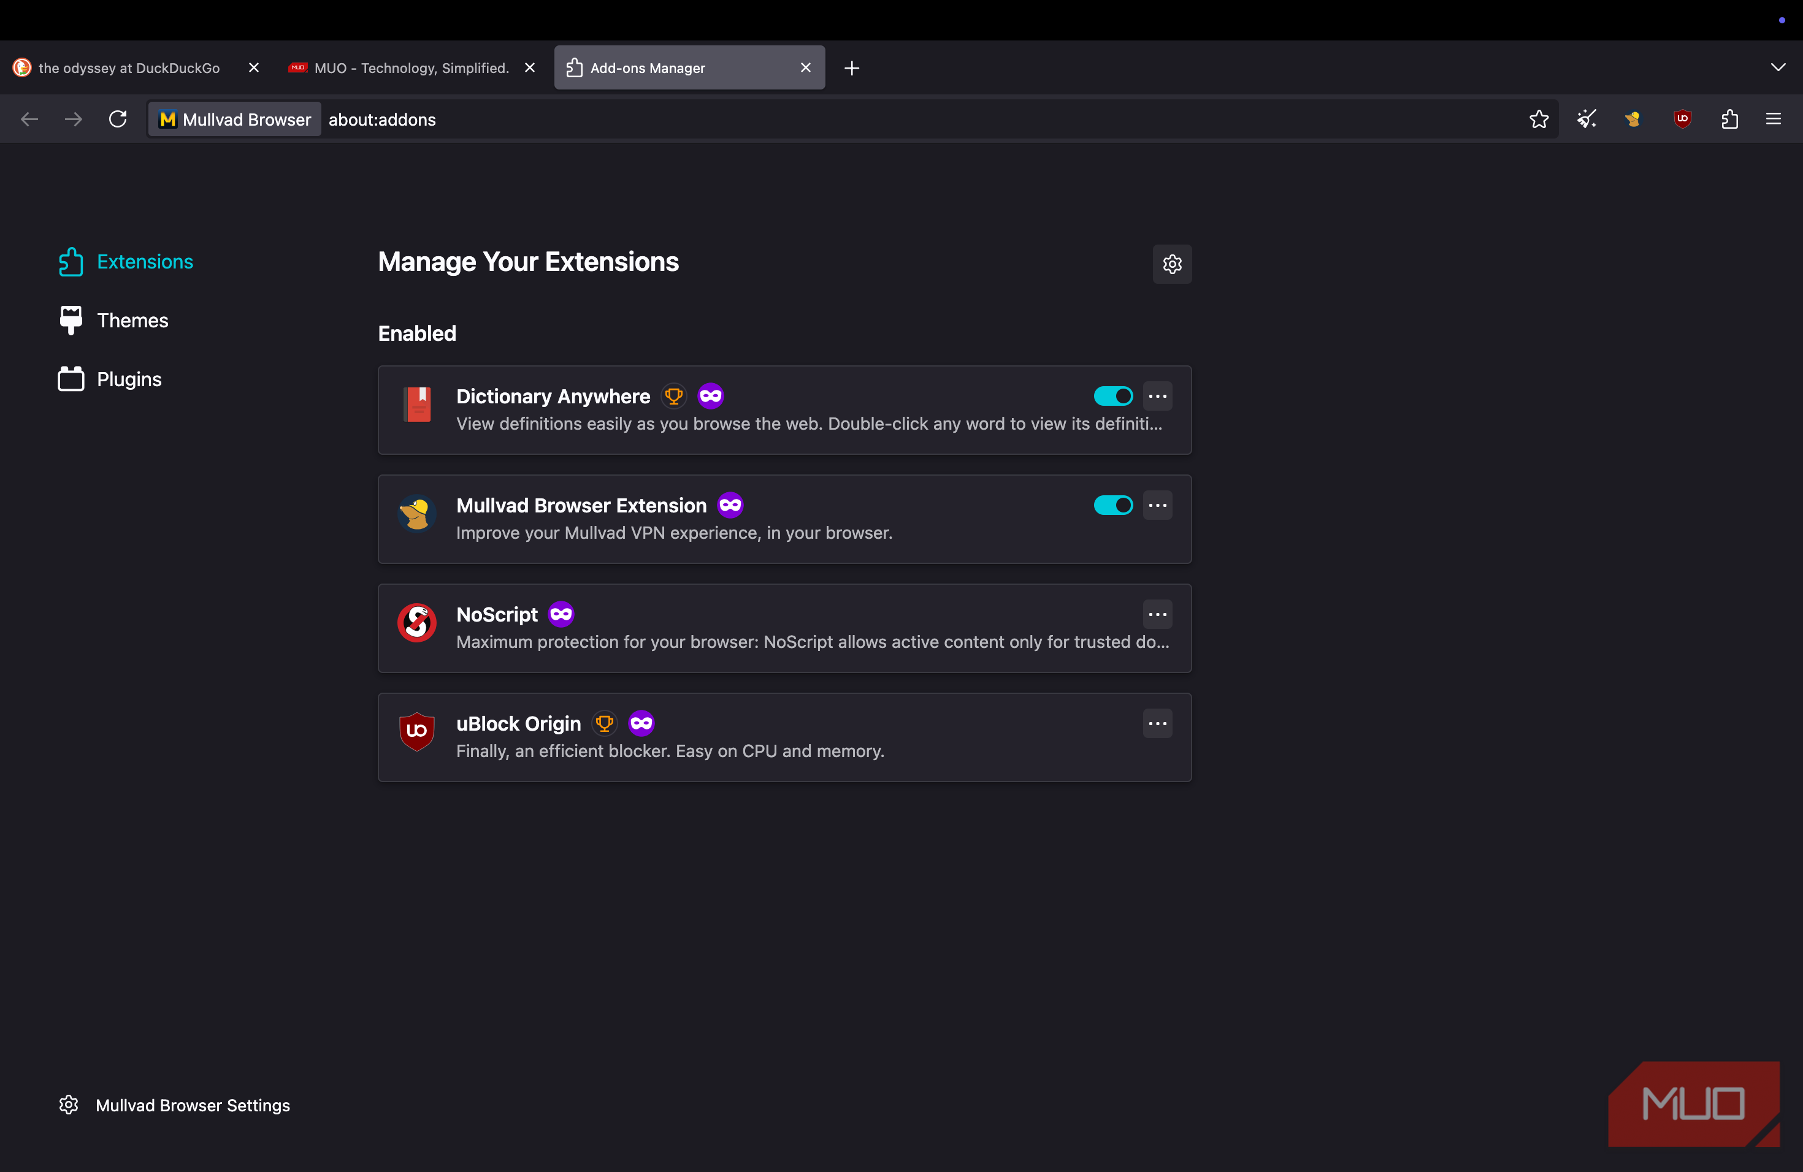Click the New Identity broom icon

pos(1587,119)
